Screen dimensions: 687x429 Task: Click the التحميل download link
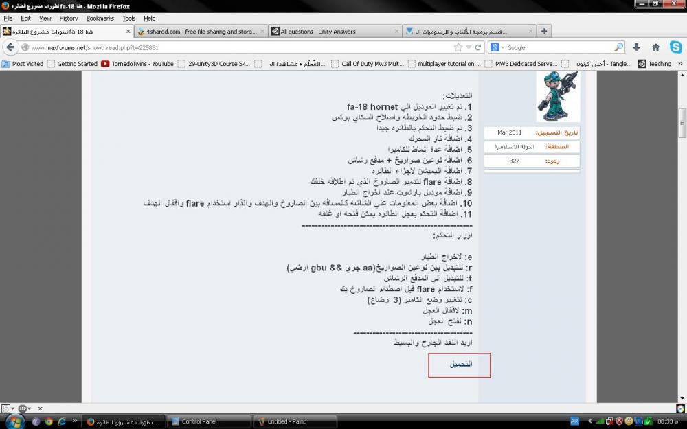[461, 364]
